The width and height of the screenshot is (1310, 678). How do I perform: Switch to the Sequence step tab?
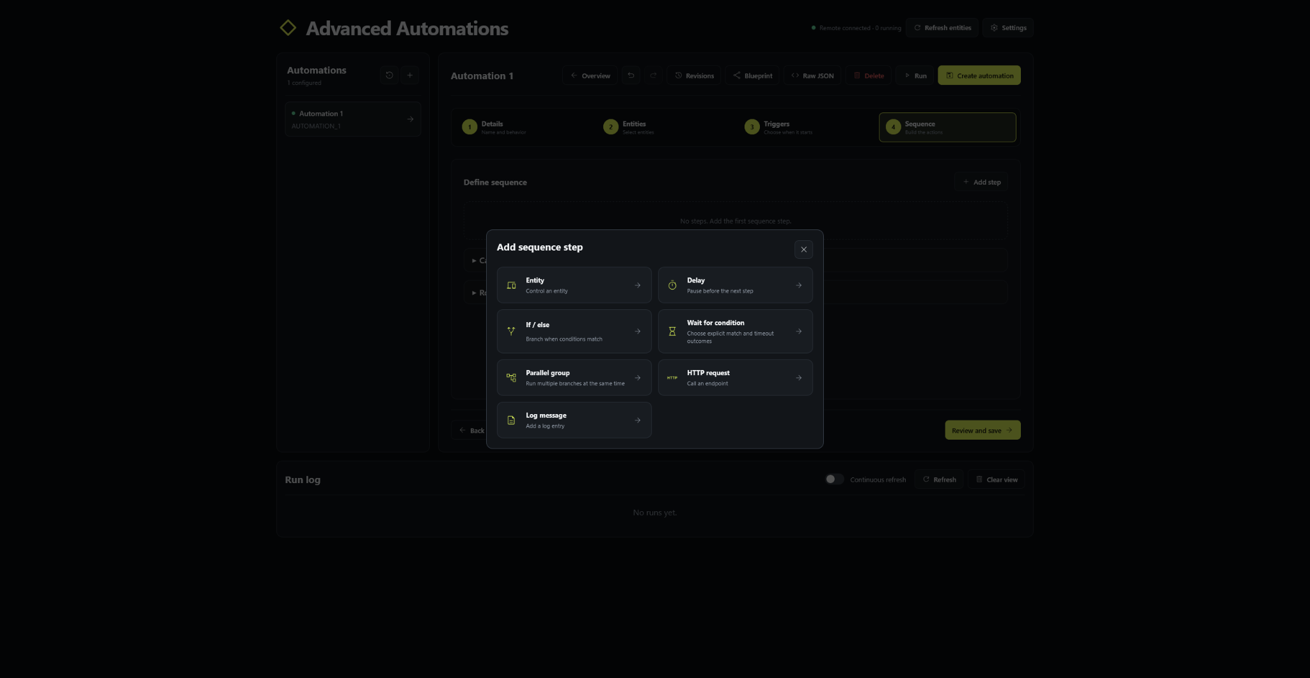(x=947, y=127)
